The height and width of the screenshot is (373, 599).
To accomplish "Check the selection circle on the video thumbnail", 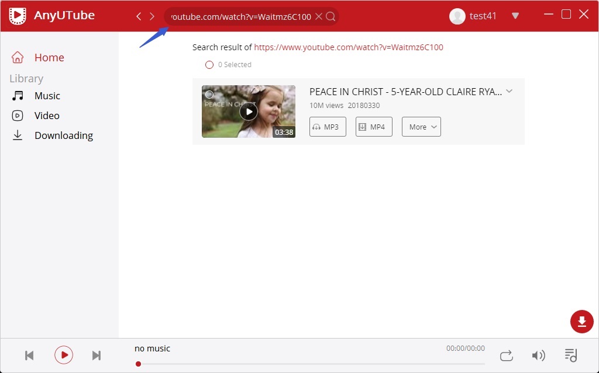I will pyautogui.click(x=209, y=94).
